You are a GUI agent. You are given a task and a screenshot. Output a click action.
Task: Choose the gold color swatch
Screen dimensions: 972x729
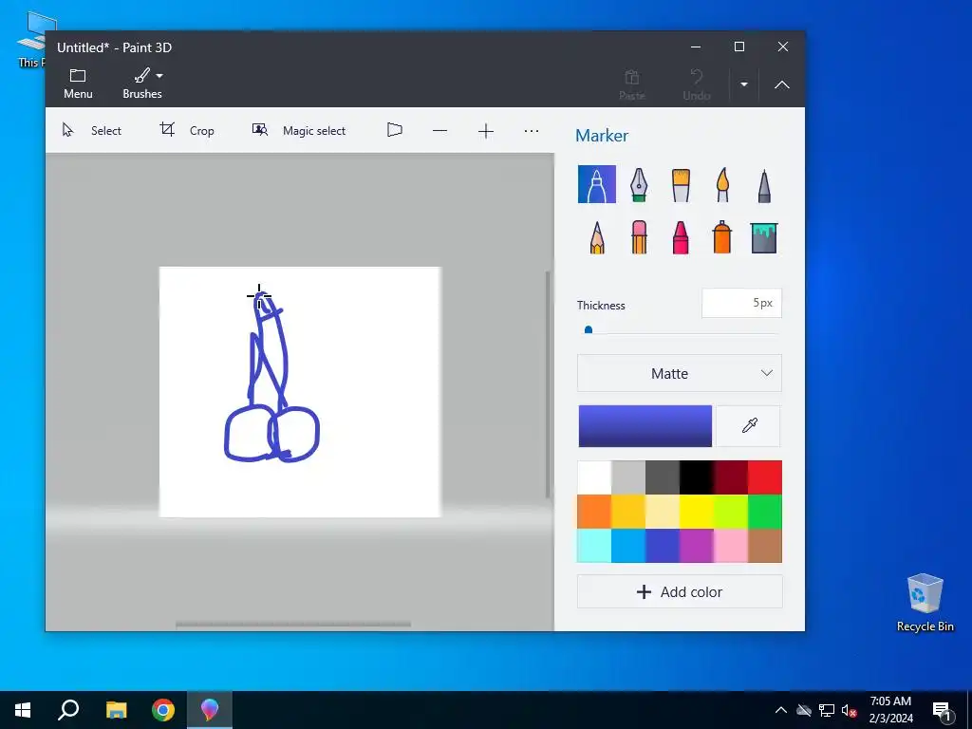[x=628, y=512]
